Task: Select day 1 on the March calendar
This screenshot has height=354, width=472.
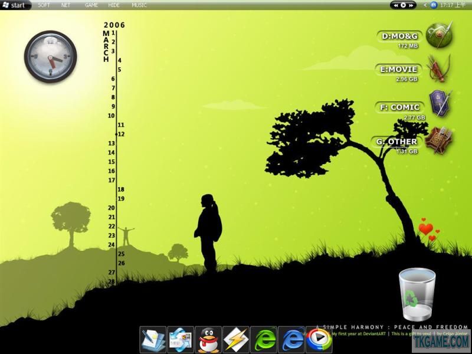Action: click(113, 32)
